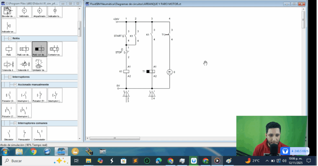
Task: Collapse the Interruptores comunes subcategory
Action: pyautogui.click(x=15, y=123)
